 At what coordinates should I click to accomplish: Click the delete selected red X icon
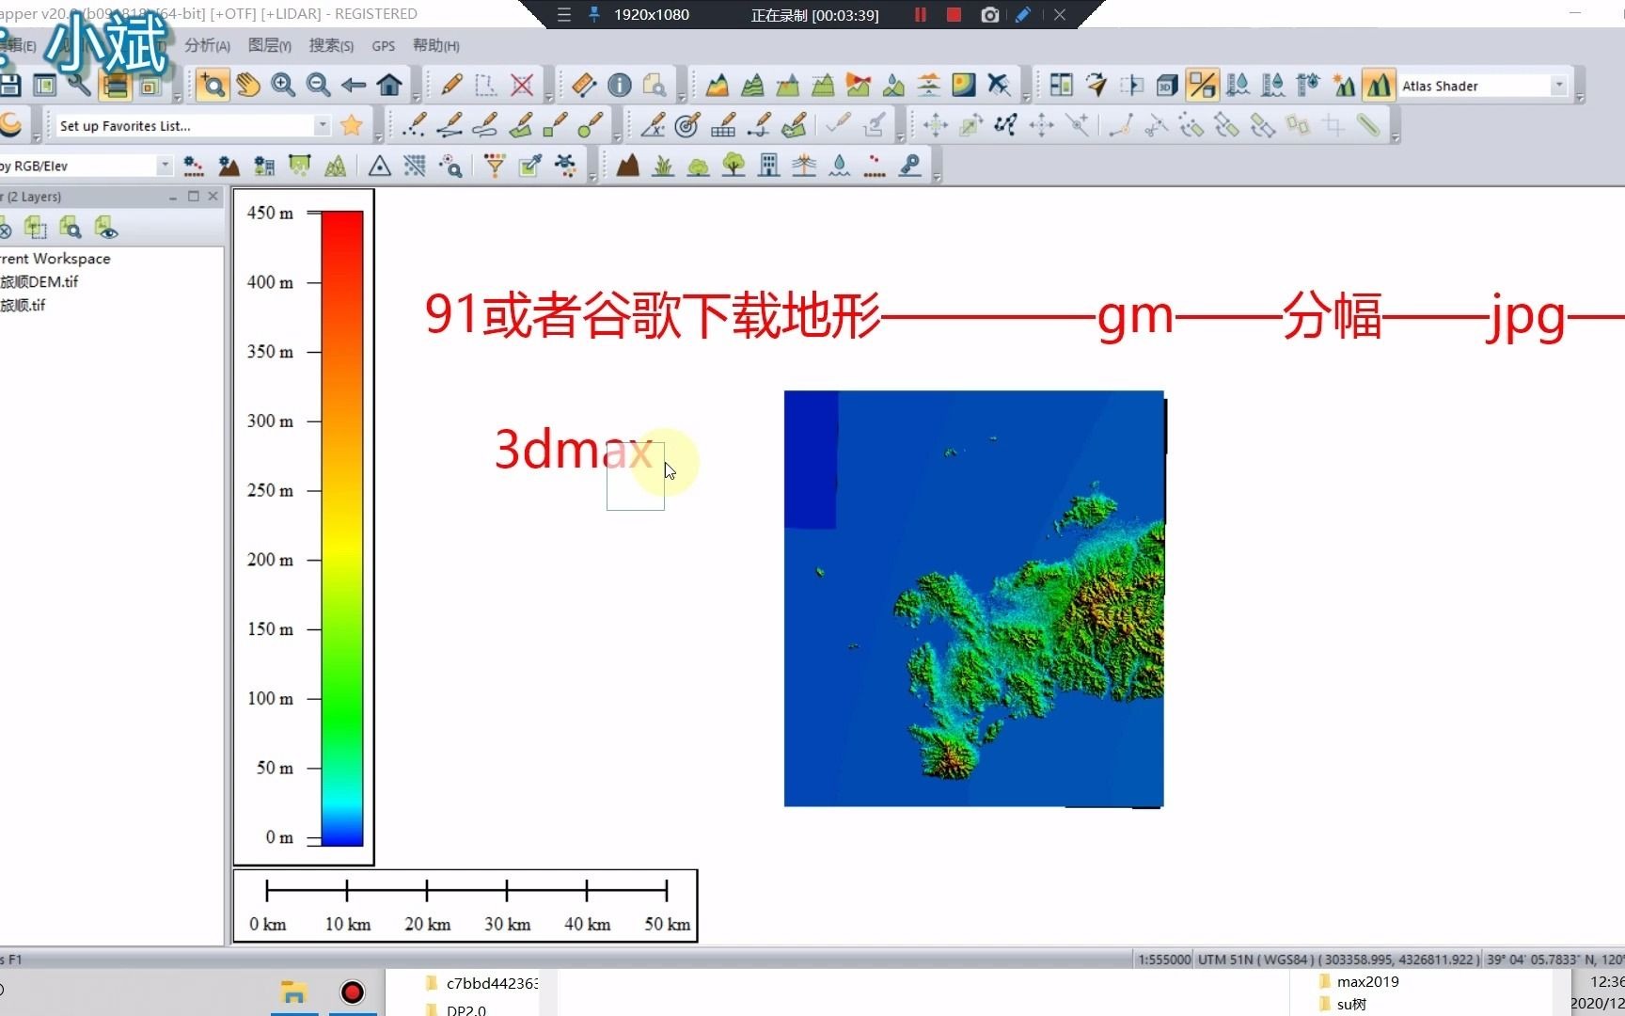522,86
